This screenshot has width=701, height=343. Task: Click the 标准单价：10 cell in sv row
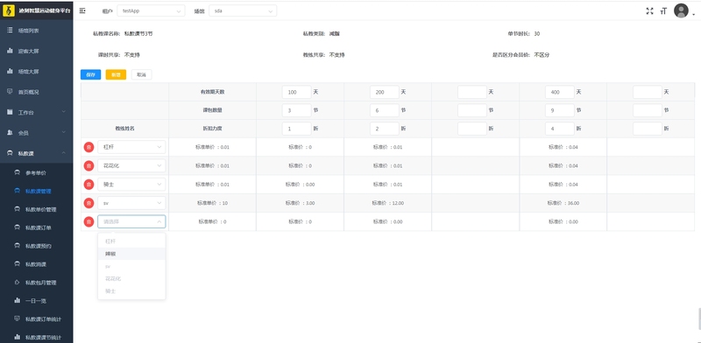212,203
